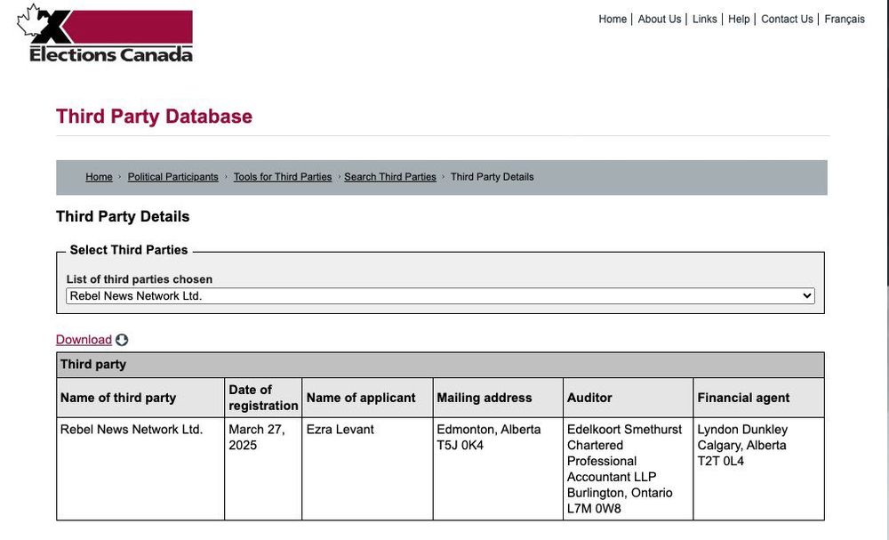
Task: Open the Contact Us page
Action: tap(787, 20)
